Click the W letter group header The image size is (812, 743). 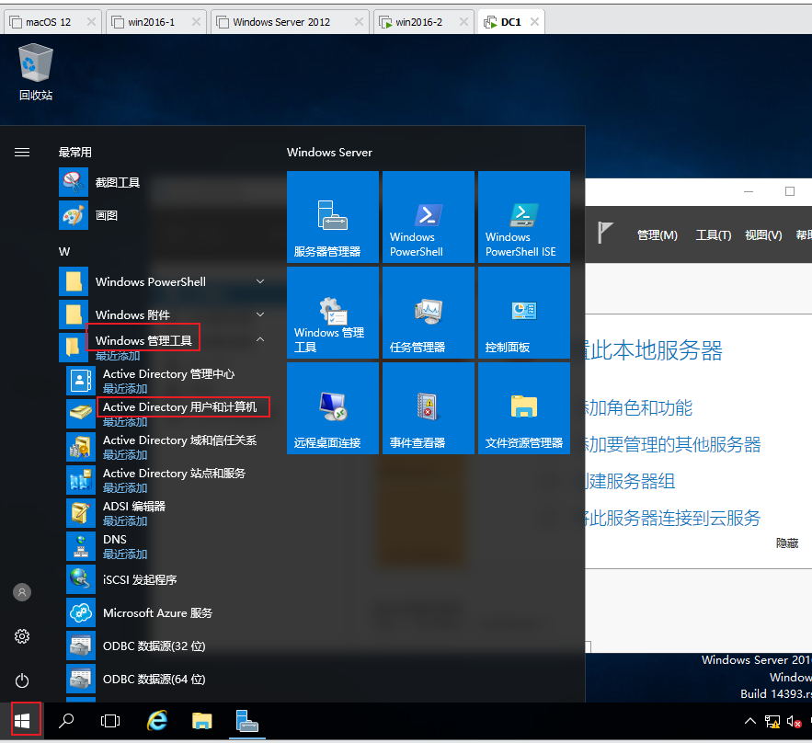pyautogui.click(x=64, y=252)
